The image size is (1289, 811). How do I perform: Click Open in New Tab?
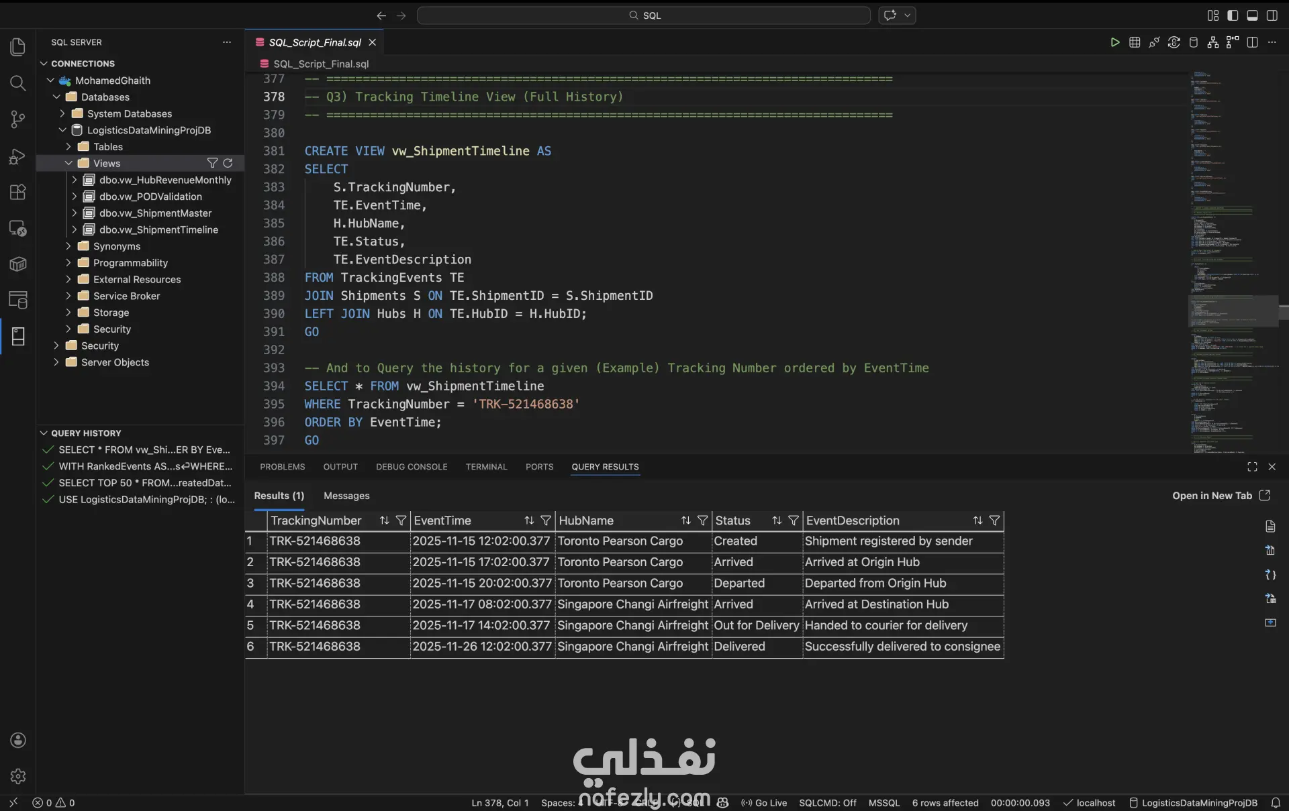(x=1221, y=496)
